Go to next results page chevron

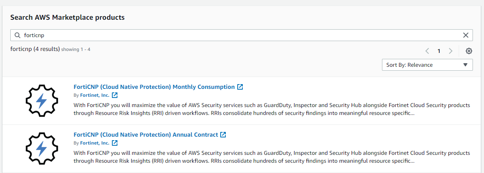click(x=450, y=51)
